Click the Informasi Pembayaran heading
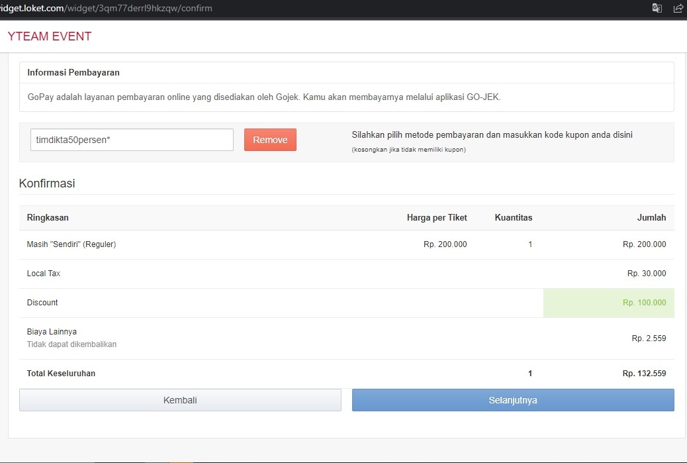687x463 pixels. (x=73, y=72)
